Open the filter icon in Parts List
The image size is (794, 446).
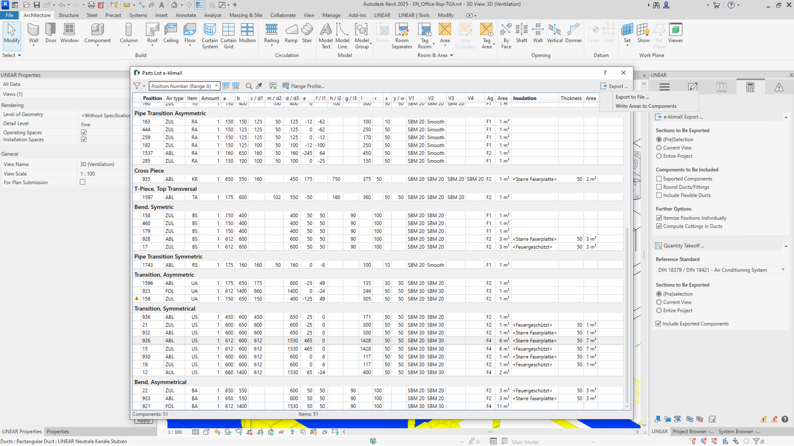[x=137, y=86]
